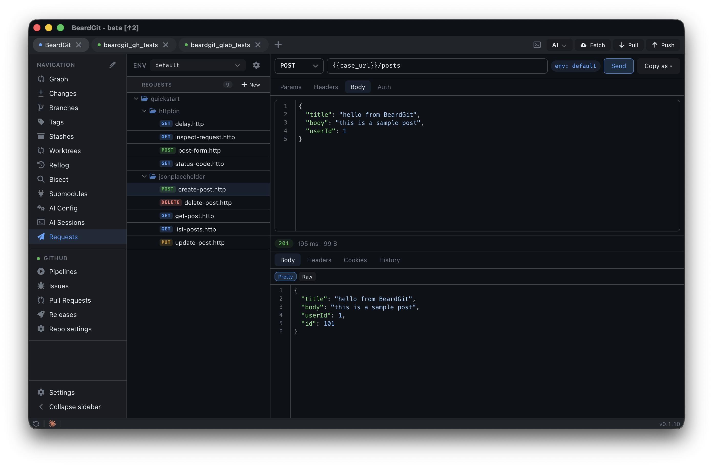Open the AI dropdown menu
The width and height of the screenshot is (713, 467).
(x=559, y=45)
